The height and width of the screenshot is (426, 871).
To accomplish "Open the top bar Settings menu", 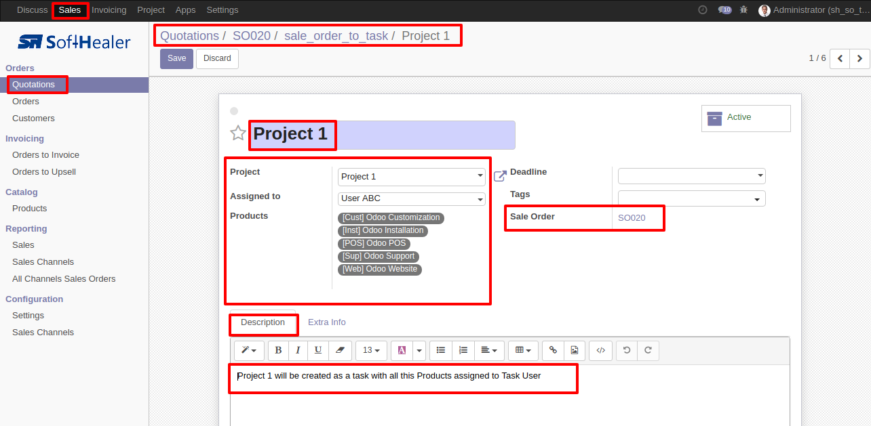I will 222,10.
